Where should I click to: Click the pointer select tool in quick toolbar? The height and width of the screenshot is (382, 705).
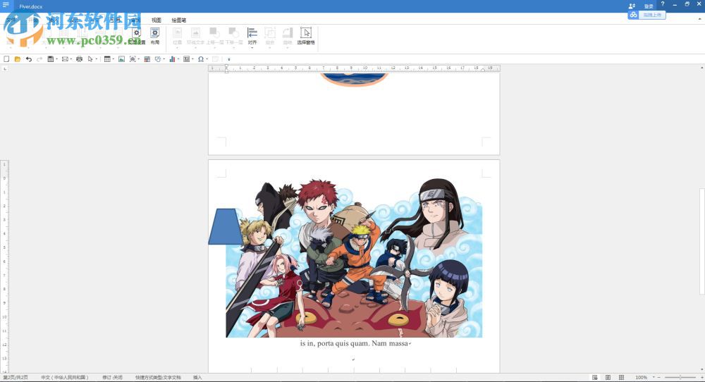pos(90,59)
